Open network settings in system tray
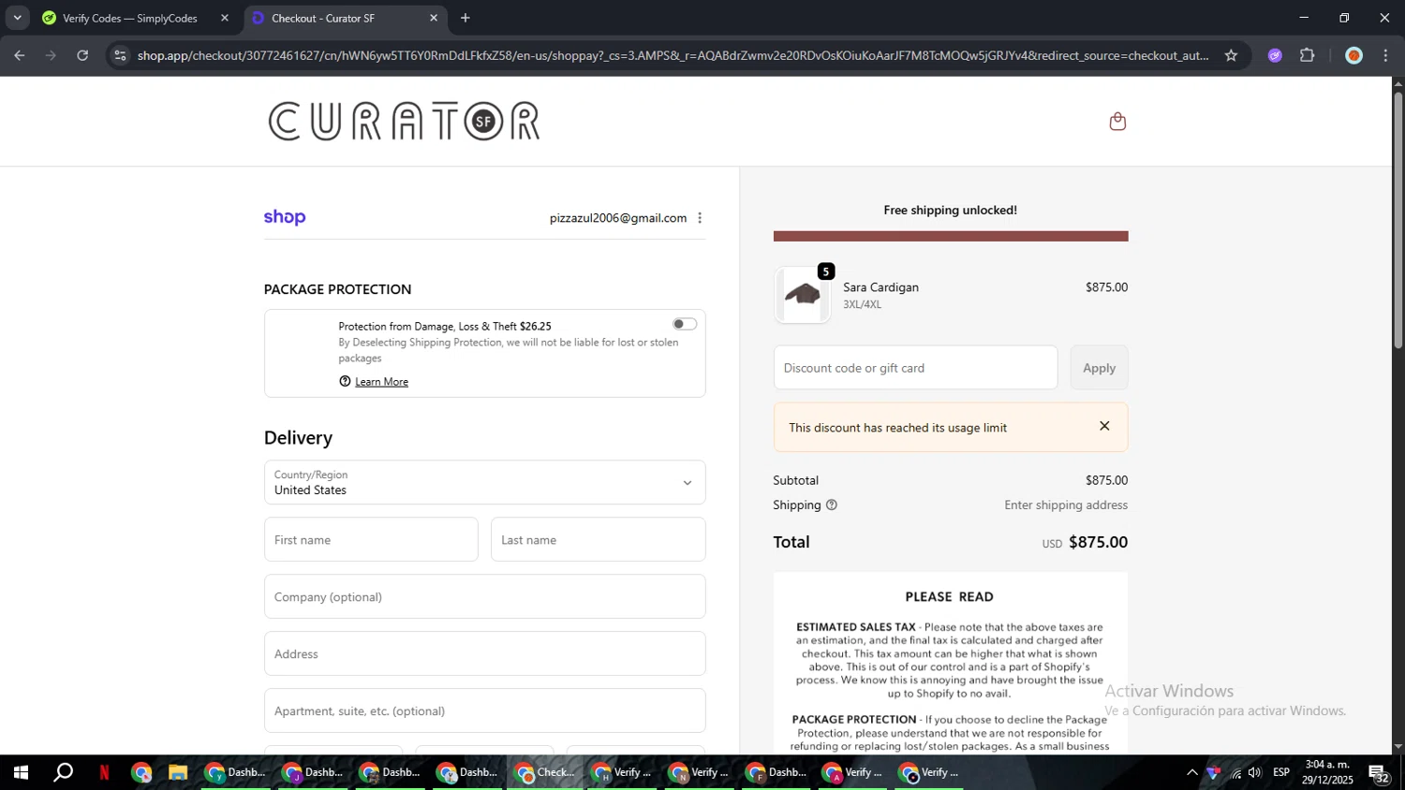This screenshot has width=1405, height=790. point(1235,773)
